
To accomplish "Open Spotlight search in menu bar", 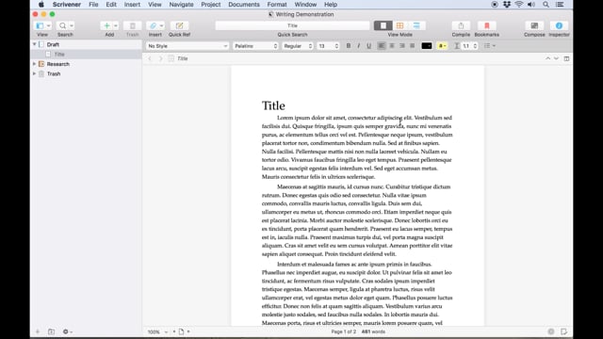I will click(546, 5).
